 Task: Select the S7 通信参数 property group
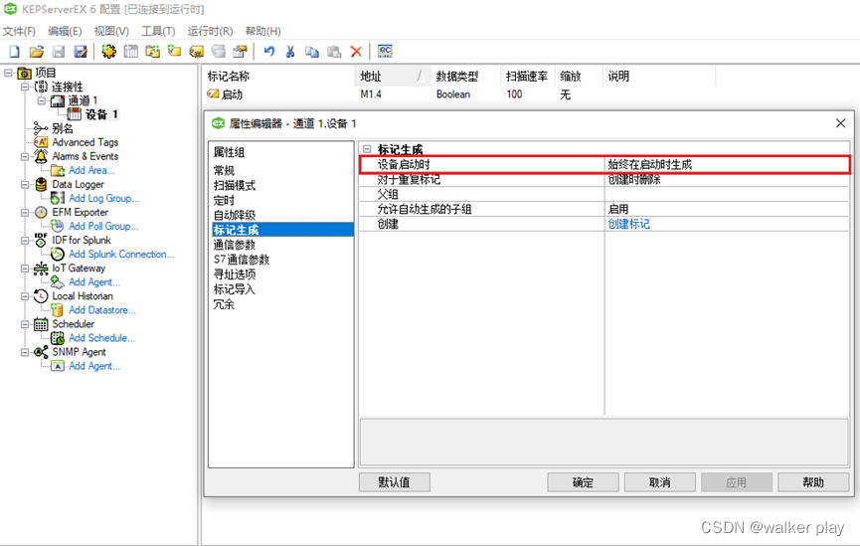point(242,260)
